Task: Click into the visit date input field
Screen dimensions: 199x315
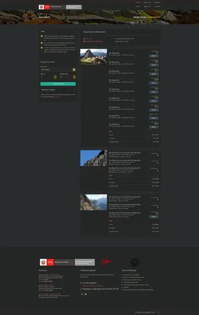Action: tap(56, 69)
